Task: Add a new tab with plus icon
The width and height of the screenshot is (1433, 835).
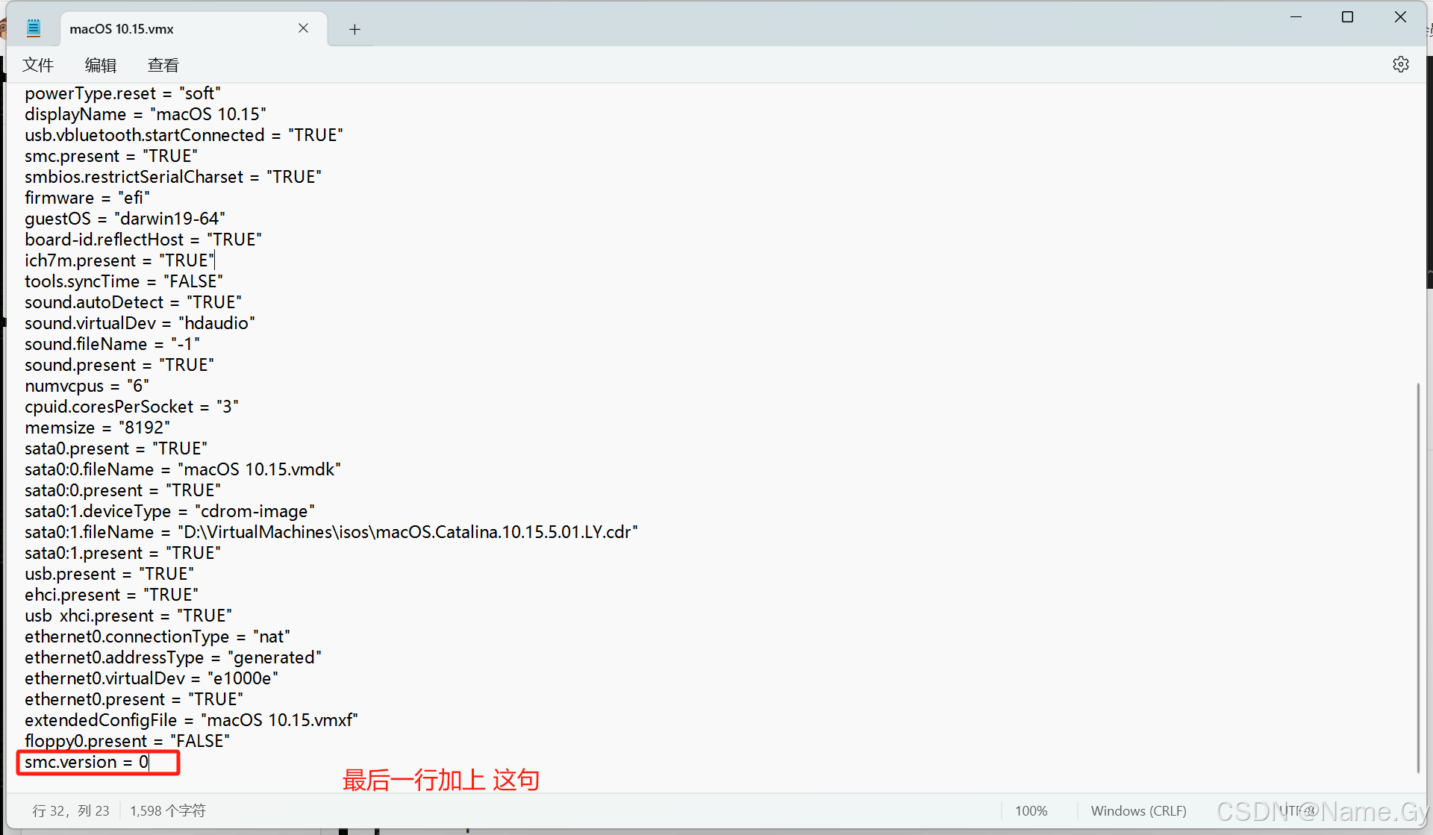Action: (355, 29)
